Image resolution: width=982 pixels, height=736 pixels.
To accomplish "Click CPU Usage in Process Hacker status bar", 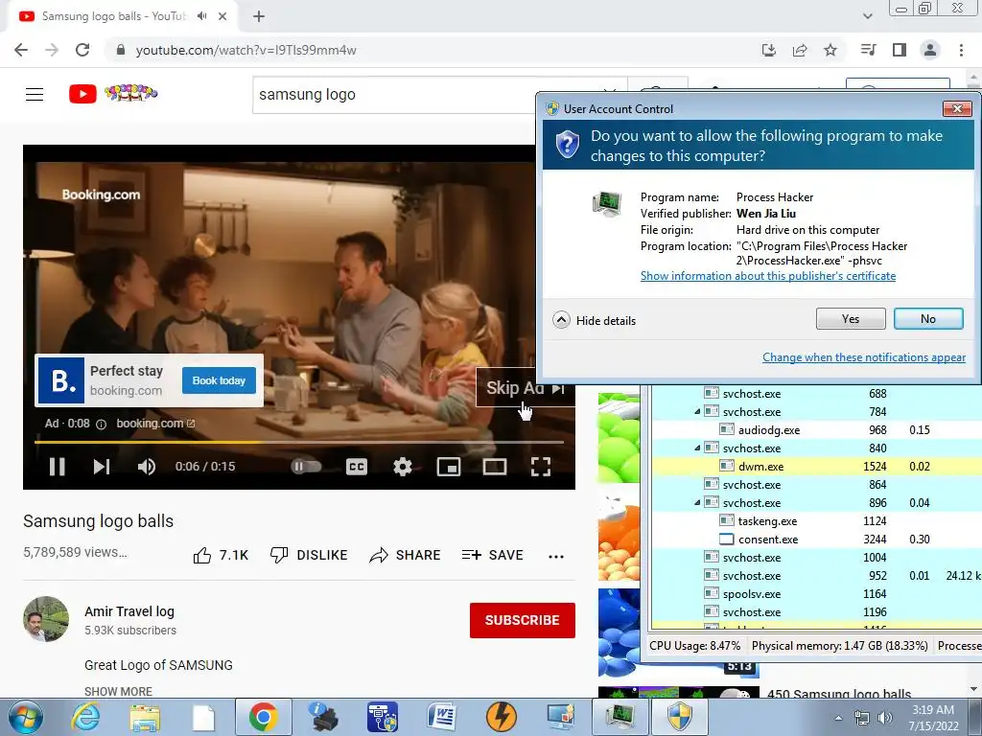I will (x=694, y=645).
